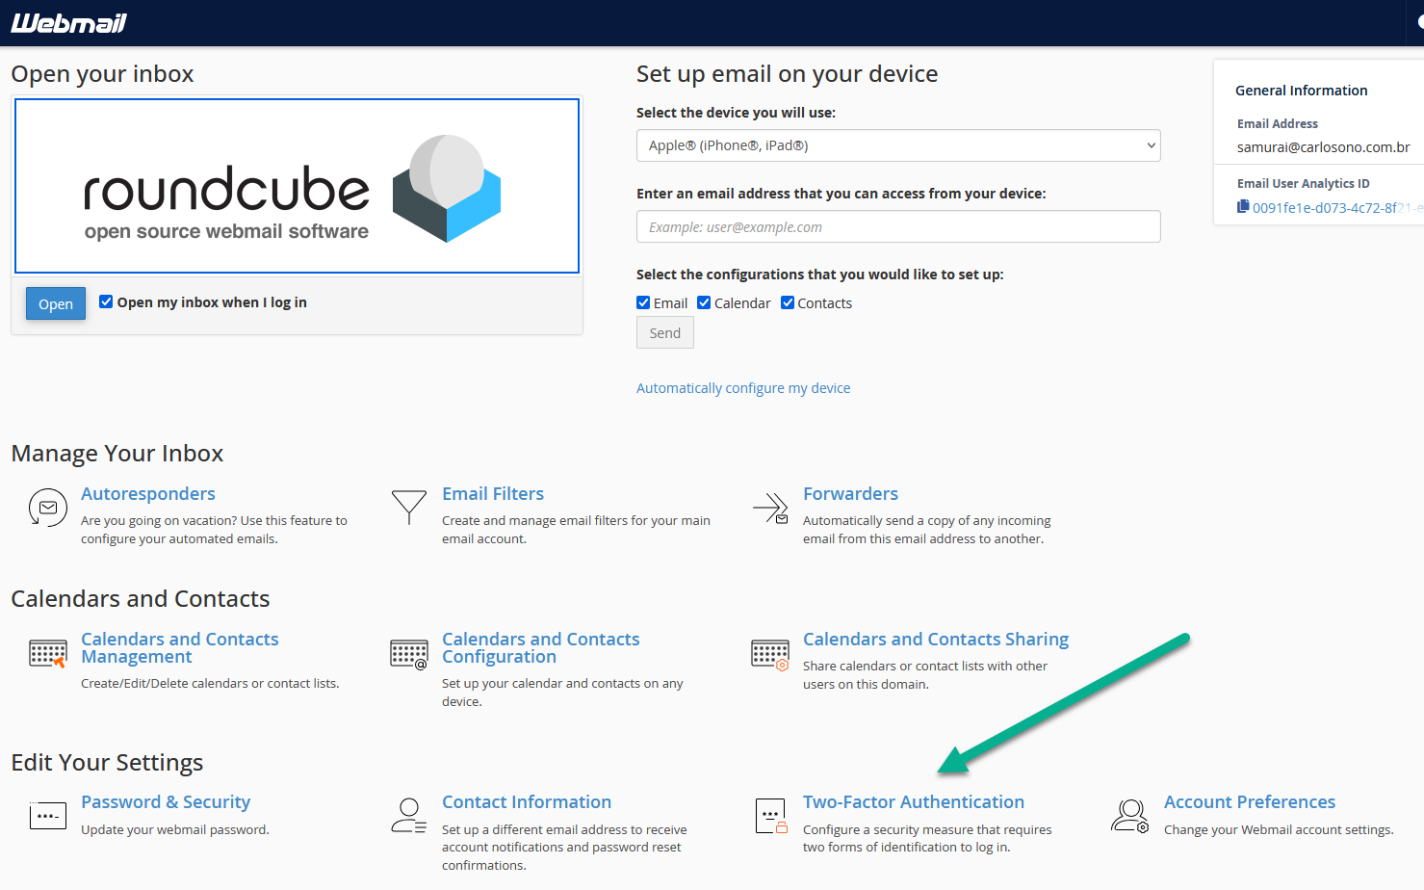Click the Email Filters funnel icon
1424x890 pixels.
coord(409,507)
